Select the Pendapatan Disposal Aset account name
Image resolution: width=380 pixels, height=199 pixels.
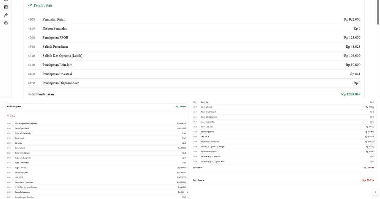pos(61,83)
